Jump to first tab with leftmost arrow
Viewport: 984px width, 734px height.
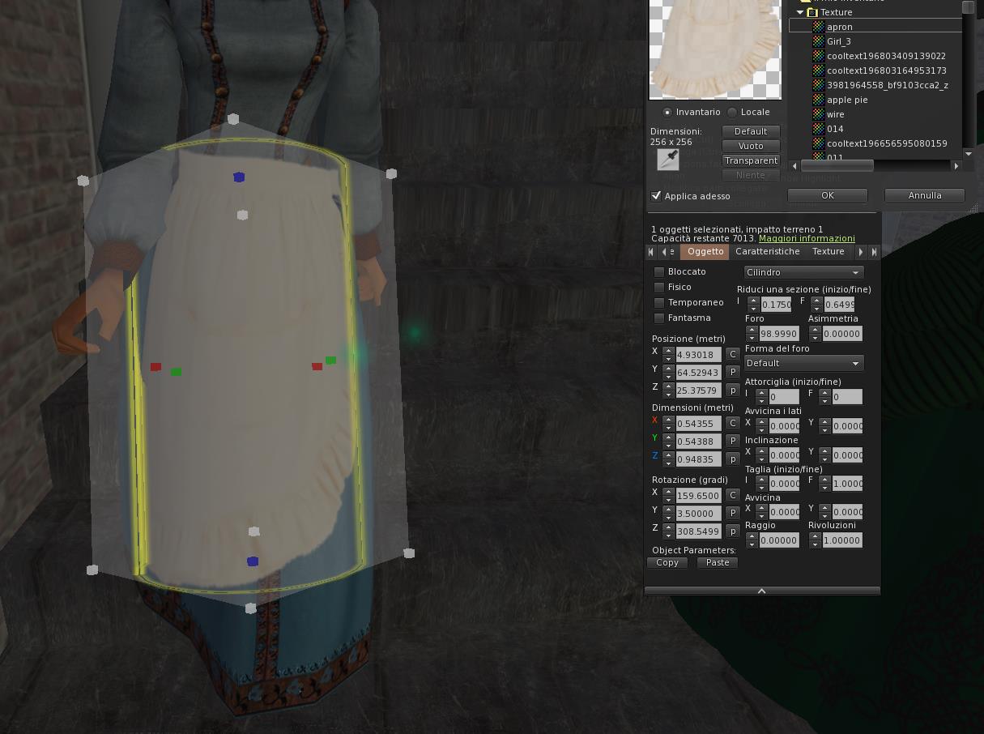pos(650,252)
